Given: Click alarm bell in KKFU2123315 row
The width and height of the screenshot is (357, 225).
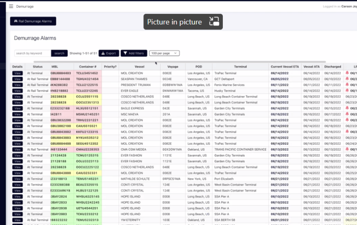Looking at the screenshot, I should click(x=347, y=132).
